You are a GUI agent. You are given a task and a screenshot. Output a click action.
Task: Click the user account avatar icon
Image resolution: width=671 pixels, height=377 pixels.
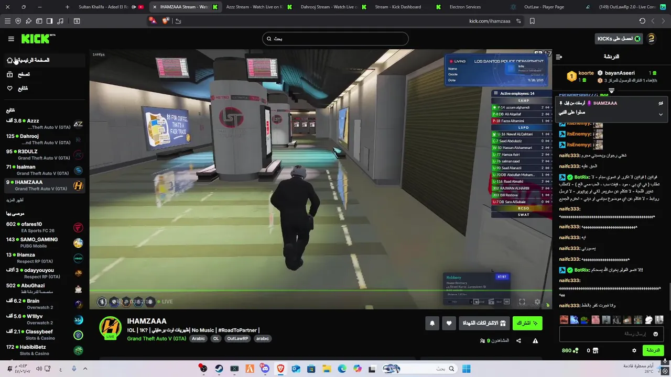tap(652, 39)
